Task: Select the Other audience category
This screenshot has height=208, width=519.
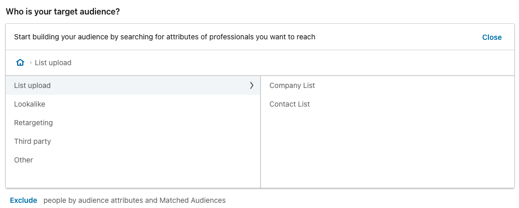Action: [x=23, y=160]
